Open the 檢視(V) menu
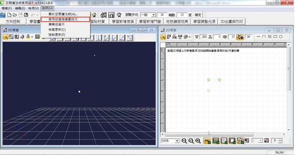Image resolution: width=295 pixels, height=155 pixels. pyautogui.click(x=34, y=9)
